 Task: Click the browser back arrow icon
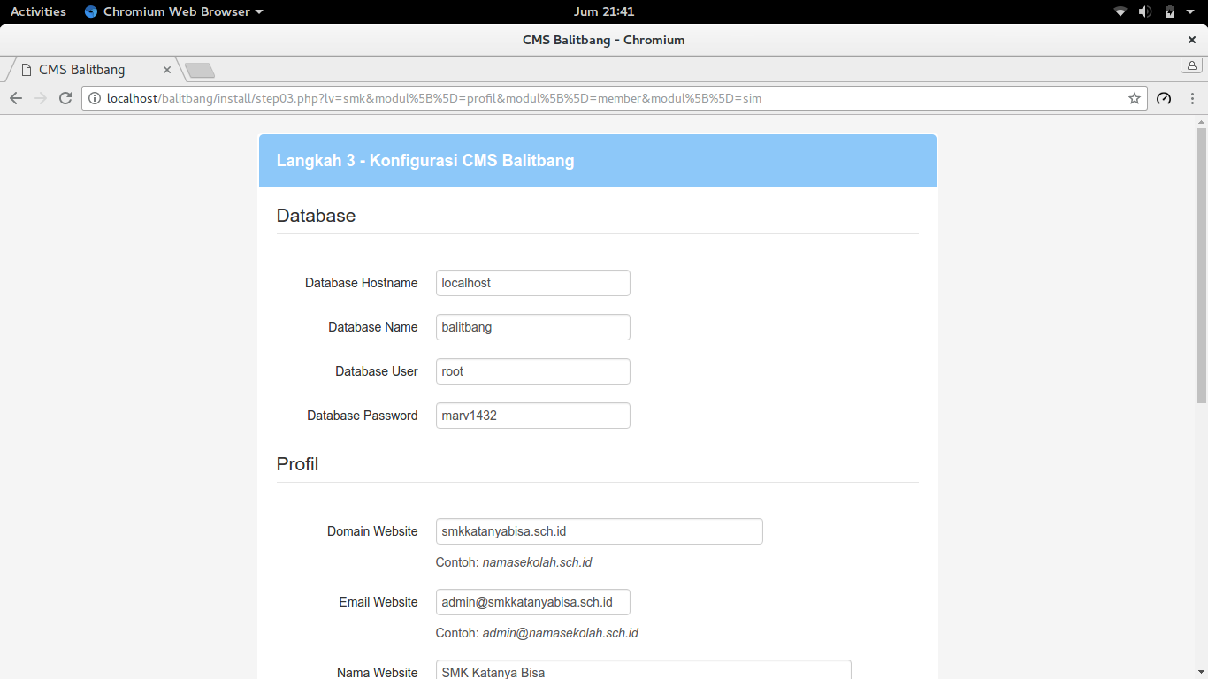[16, 98]
